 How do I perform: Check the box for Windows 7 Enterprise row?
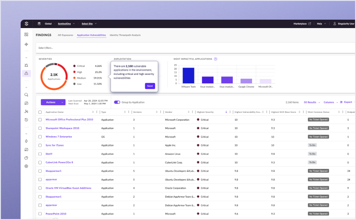pyautogui.click(x=40, y=136)
